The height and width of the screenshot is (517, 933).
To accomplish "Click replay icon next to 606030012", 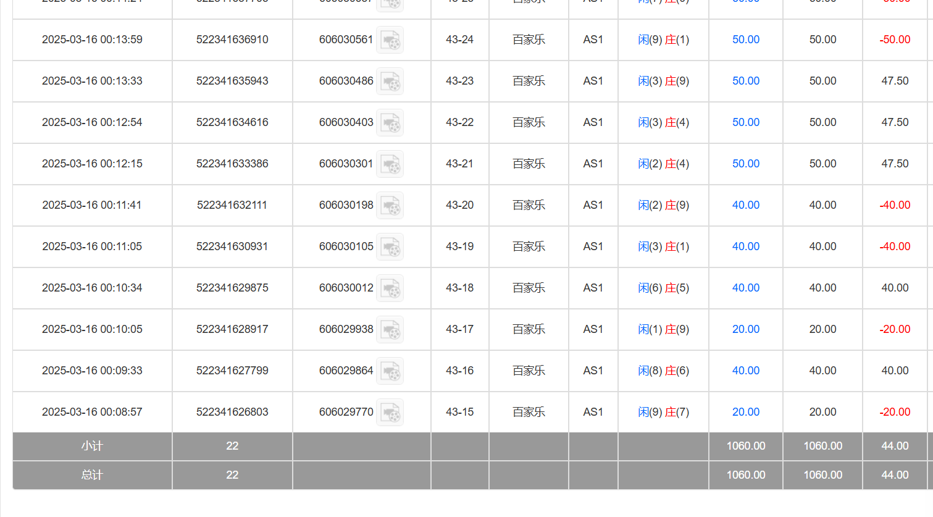I will [390, 288].
